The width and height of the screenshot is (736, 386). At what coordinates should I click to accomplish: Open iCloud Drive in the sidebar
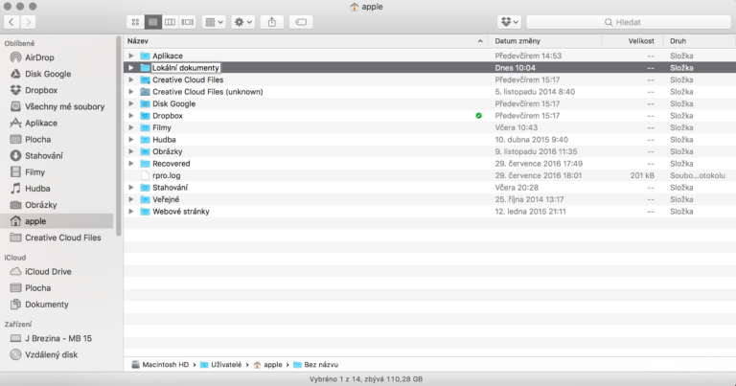coord(48,272)
